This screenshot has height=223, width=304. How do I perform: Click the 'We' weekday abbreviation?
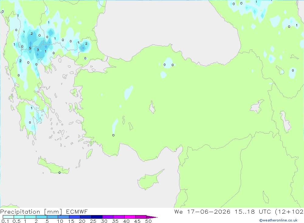click(x=178, y=211)
